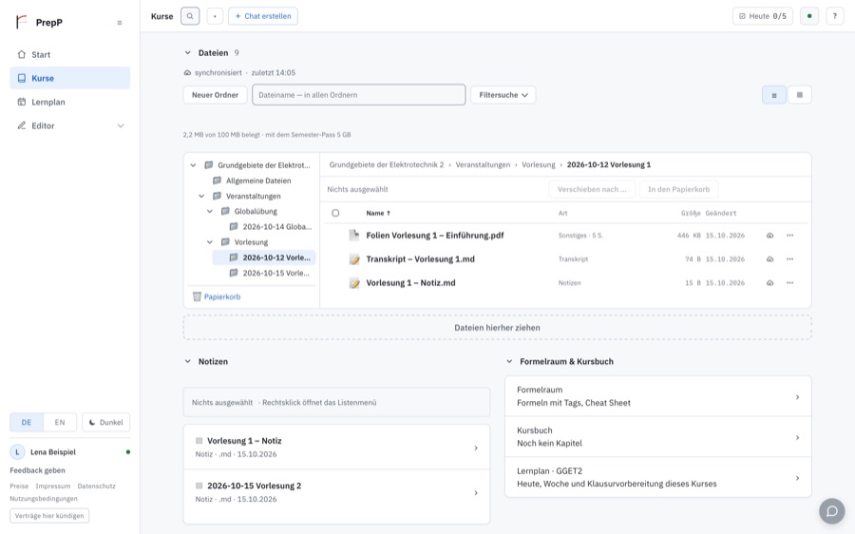Open Lernplan · GGET2 entry
Image resolution: width=855 pixels, height=534 pixels.
tap(658, 477)
